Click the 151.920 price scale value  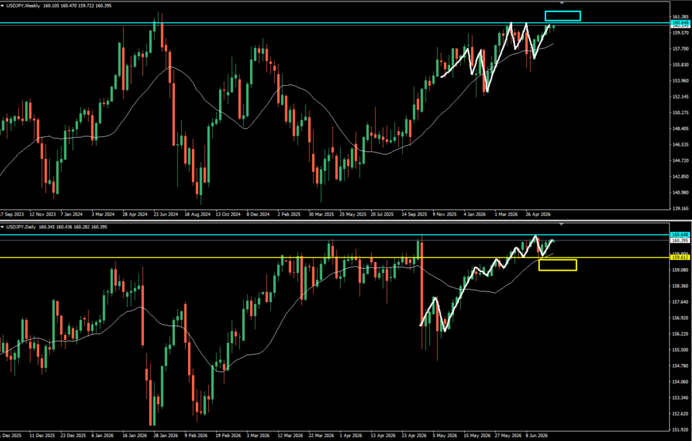pos(680,430)
